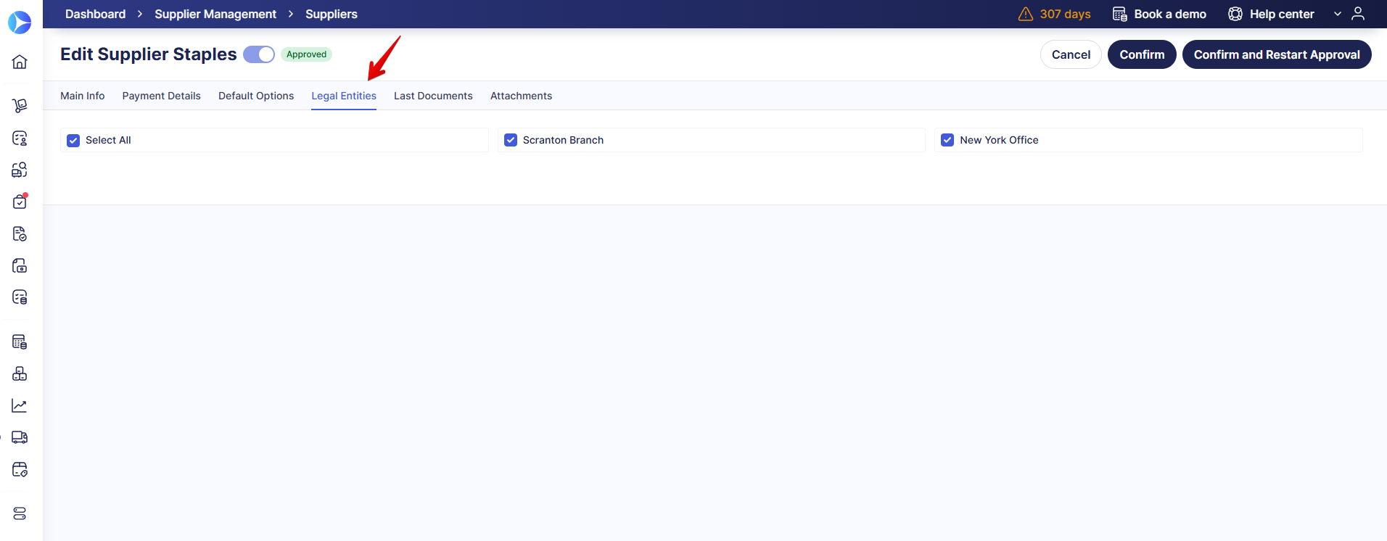Expand the account dropdown chevron
Screen dimensions: 1387x541
pyautogui.click(x=1338, y=14)
